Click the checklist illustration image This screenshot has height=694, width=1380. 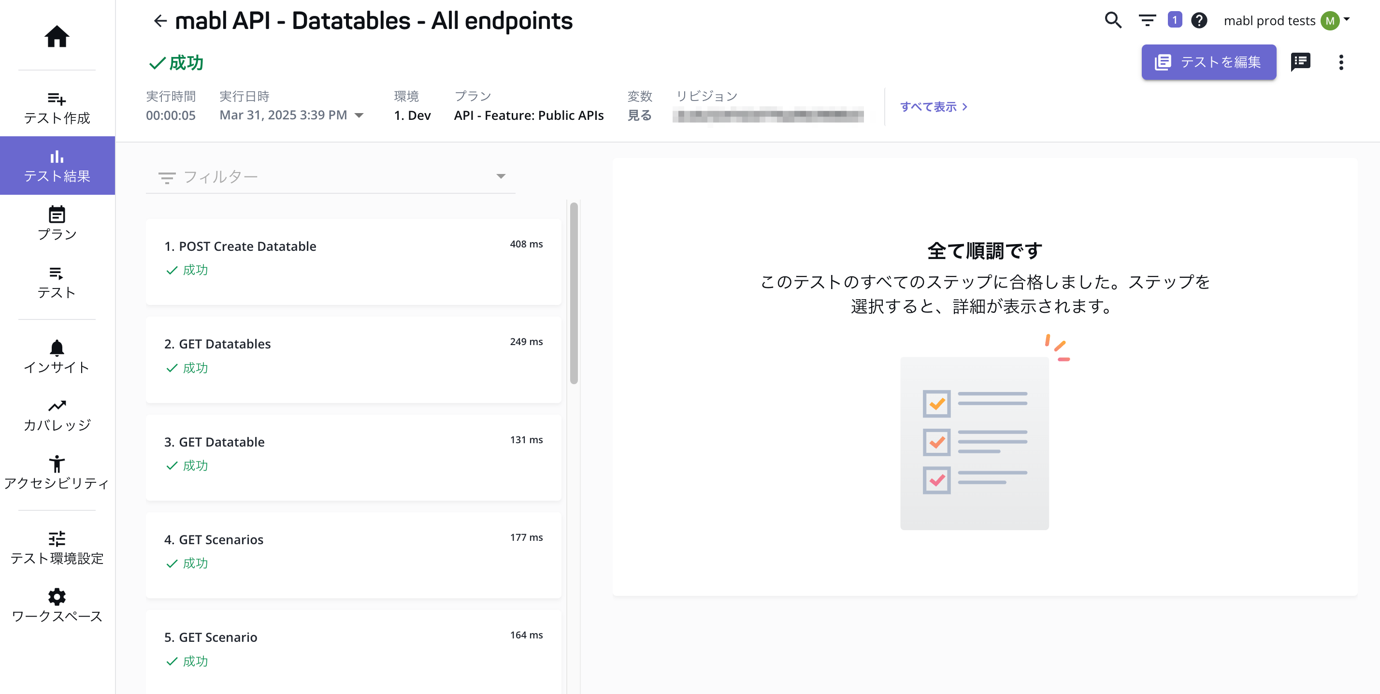click(x=985, y=432)
